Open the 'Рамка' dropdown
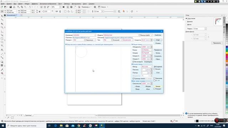228x128 pixels. point(147,50)
